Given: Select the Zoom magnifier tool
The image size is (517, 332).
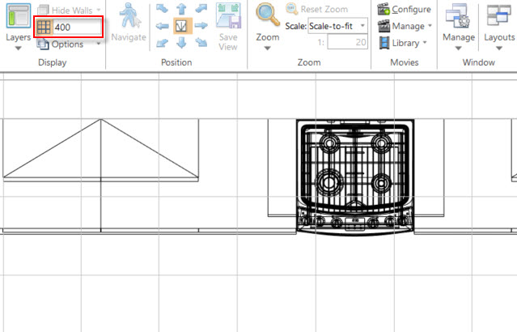Looking at the screenshot, I should click(268, 15).
